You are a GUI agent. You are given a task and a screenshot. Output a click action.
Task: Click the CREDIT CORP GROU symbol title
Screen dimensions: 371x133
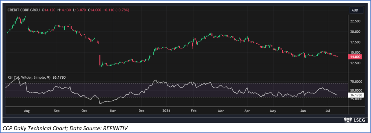(24, 10)
